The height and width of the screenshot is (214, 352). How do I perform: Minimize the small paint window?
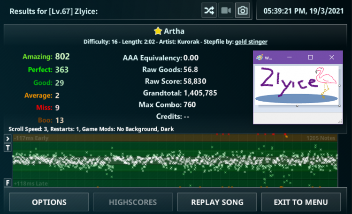290,58
